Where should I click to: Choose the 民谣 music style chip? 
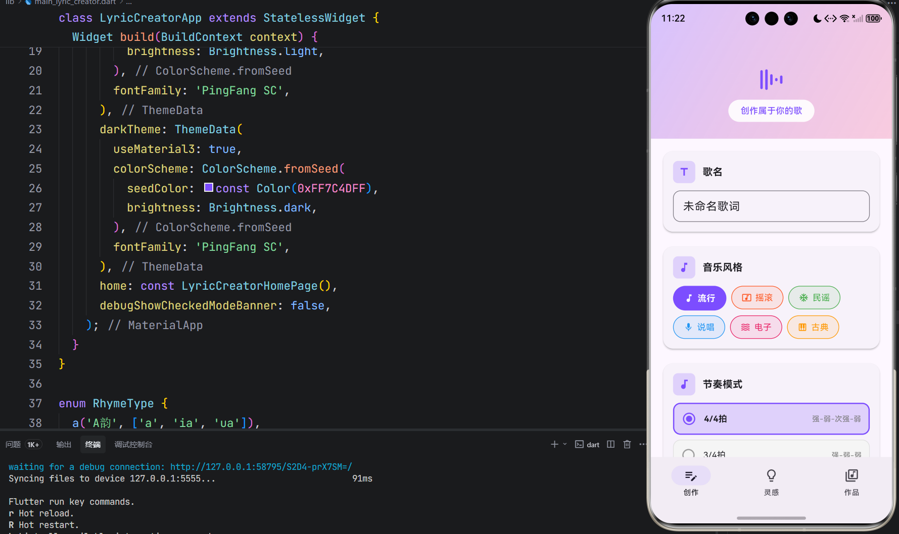click(x=814, y=298)
